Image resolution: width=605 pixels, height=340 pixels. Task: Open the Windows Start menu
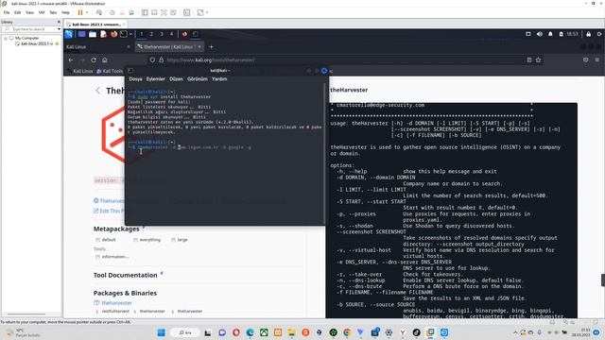162,332
